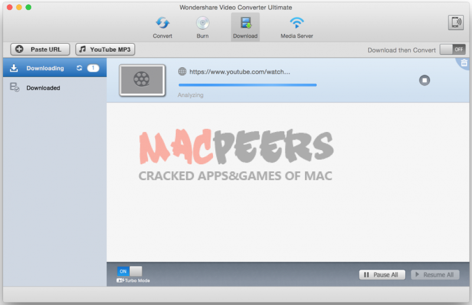
Task: Minimize window with yellow button
Action: (x=19, y=7)
